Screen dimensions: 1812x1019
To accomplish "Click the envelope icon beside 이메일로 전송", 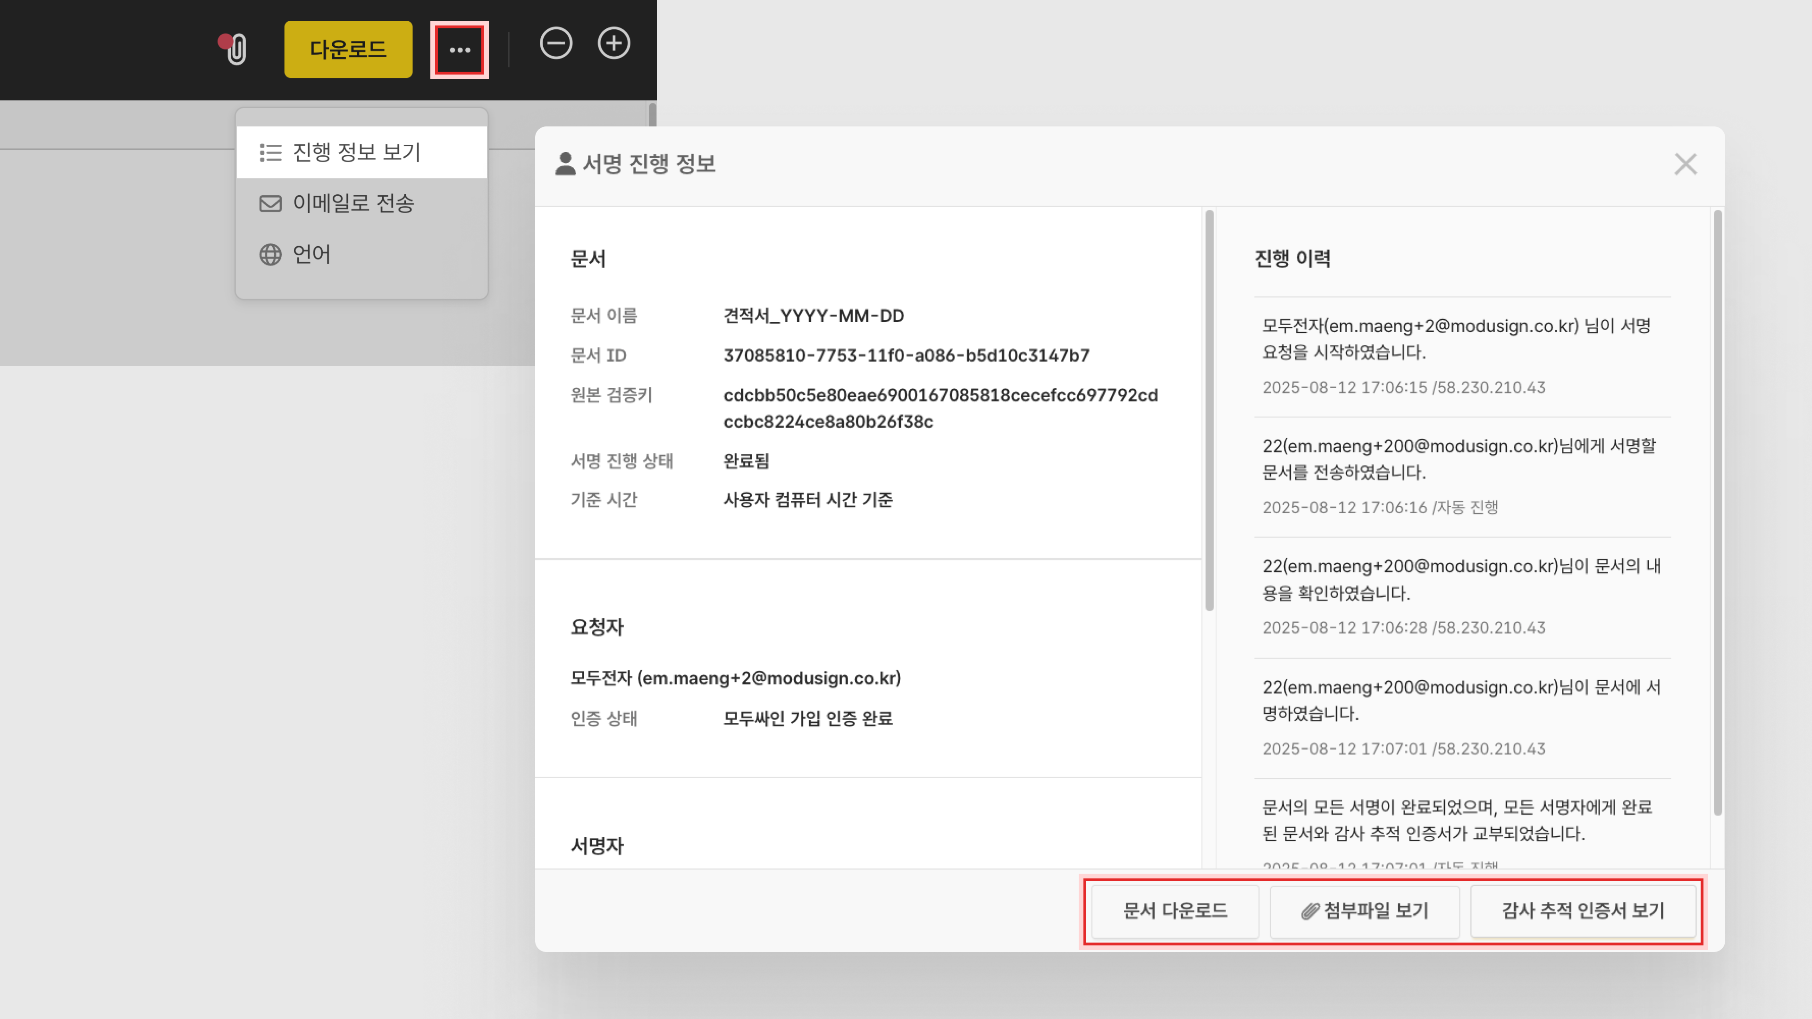I will (x=270, y=204).
